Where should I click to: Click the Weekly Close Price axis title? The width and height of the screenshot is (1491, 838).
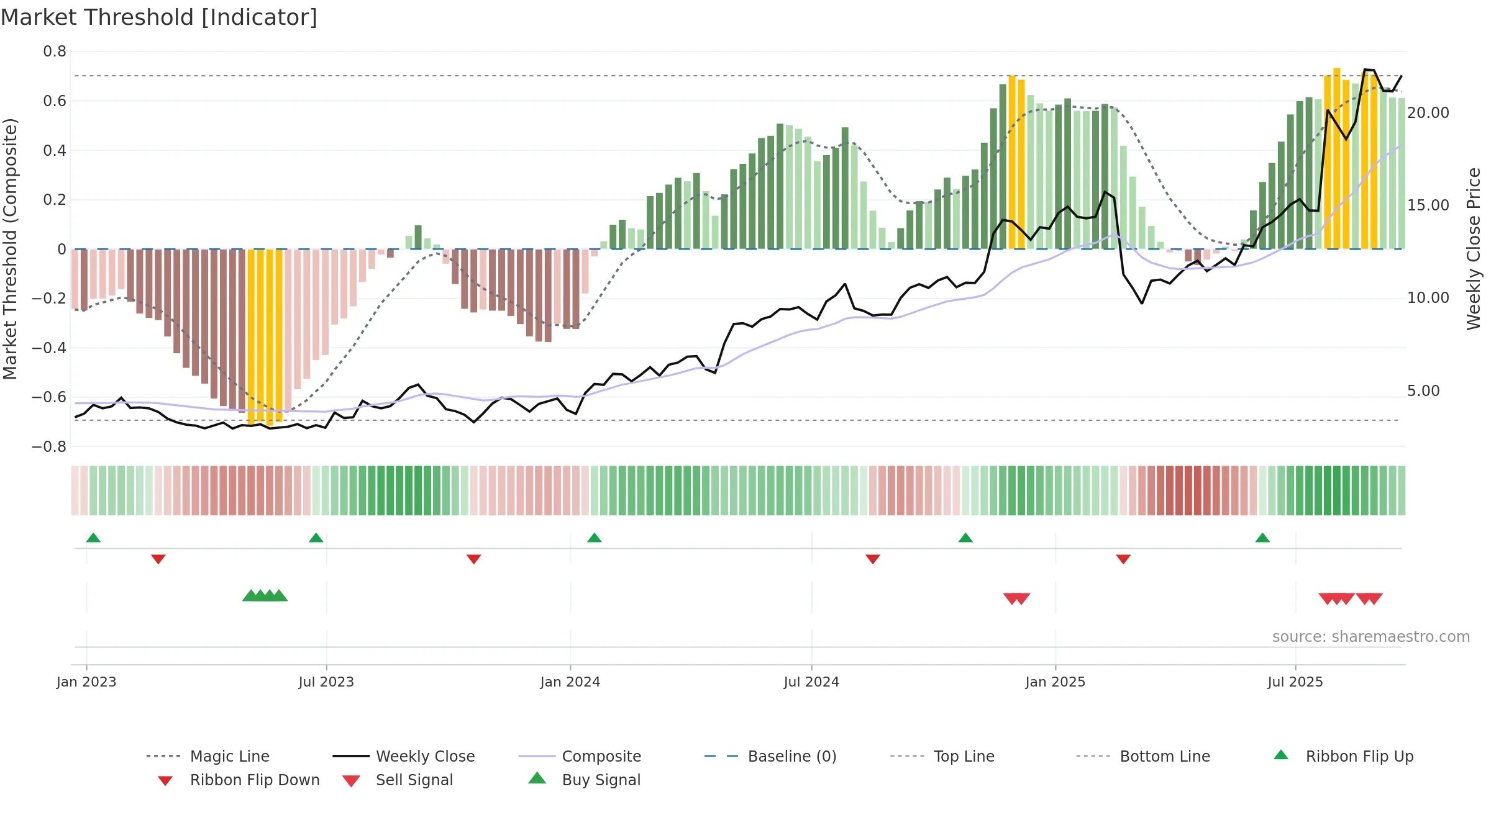click(1474, 249)
